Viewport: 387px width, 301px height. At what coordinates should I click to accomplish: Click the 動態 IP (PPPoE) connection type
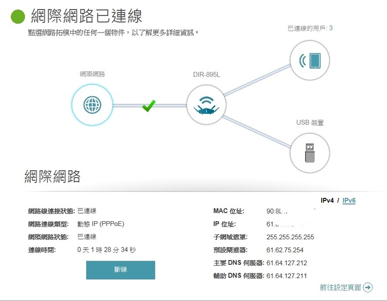[100, 224]
